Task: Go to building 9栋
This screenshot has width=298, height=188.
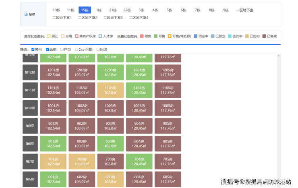Action: (x=226, y=10)
